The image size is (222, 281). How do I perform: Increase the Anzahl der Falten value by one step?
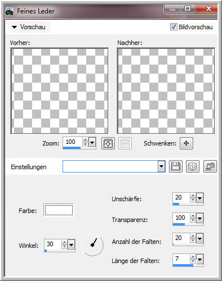(x=193, y=236)
